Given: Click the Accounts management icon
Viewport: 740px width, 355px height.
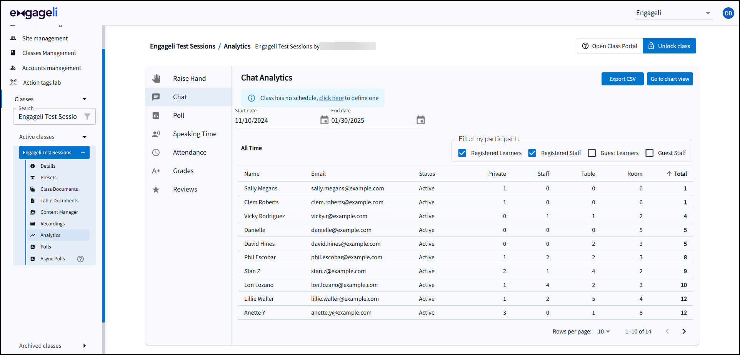Looking at the screenshot, I should 13,68.
